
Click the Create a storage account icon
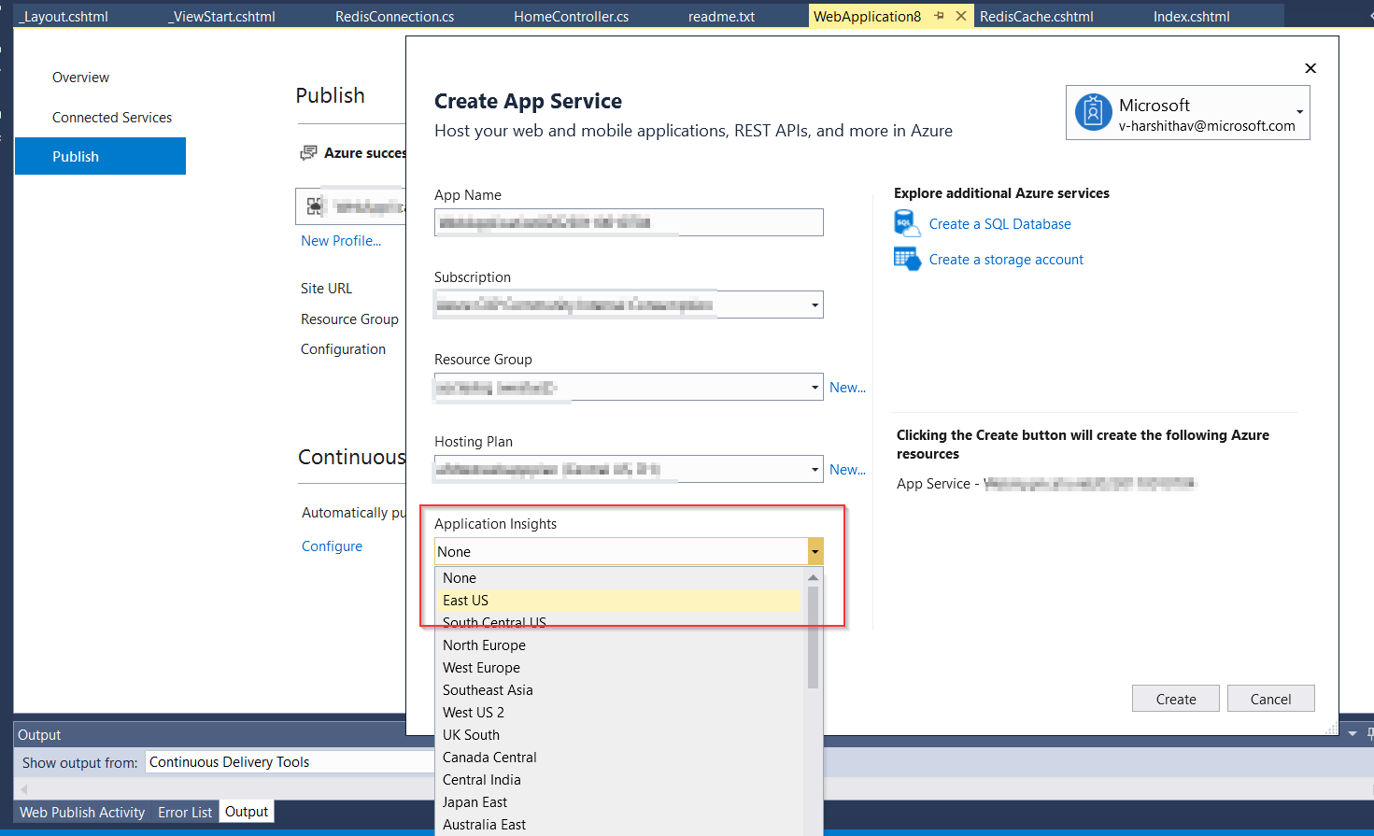tap(905, 259)
